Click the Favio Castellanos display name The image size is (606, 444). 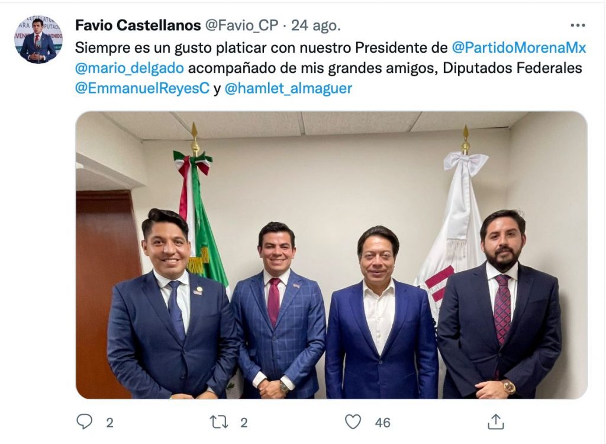pos(138,25)
